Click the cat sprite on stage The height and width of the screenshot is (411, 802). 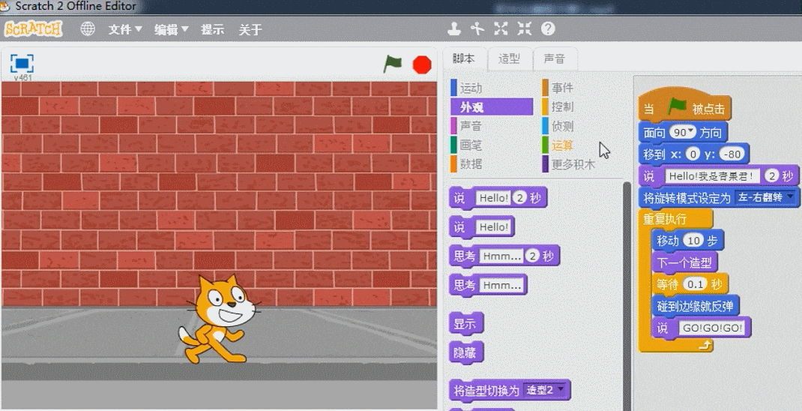217,319
